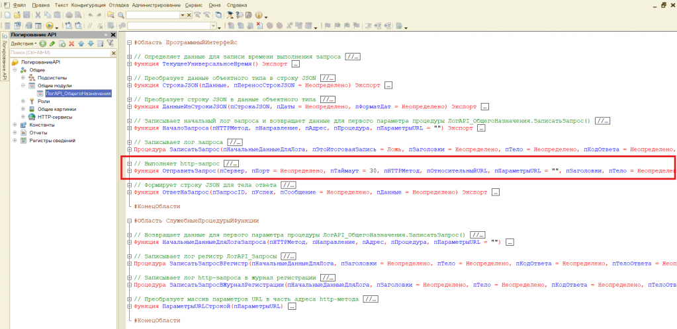Expand function СтрокаJSON code block
The height and width of the screenshot is (329, 677).
point(130,85)
